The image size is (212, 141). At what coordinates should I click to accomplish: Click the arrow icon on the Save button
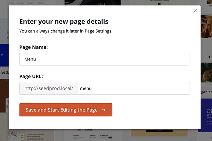[x=103, y=110]
